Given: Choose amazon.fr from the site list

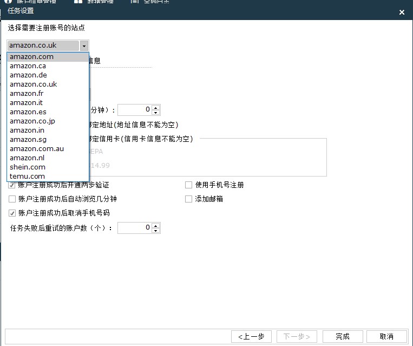Looking at the screenshot, I should pos(48,94).
